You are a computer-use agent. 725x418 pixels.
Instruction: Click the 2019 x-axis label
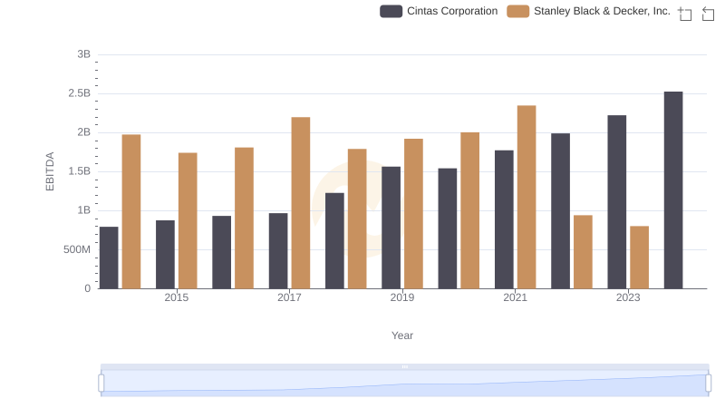(402, 297)
